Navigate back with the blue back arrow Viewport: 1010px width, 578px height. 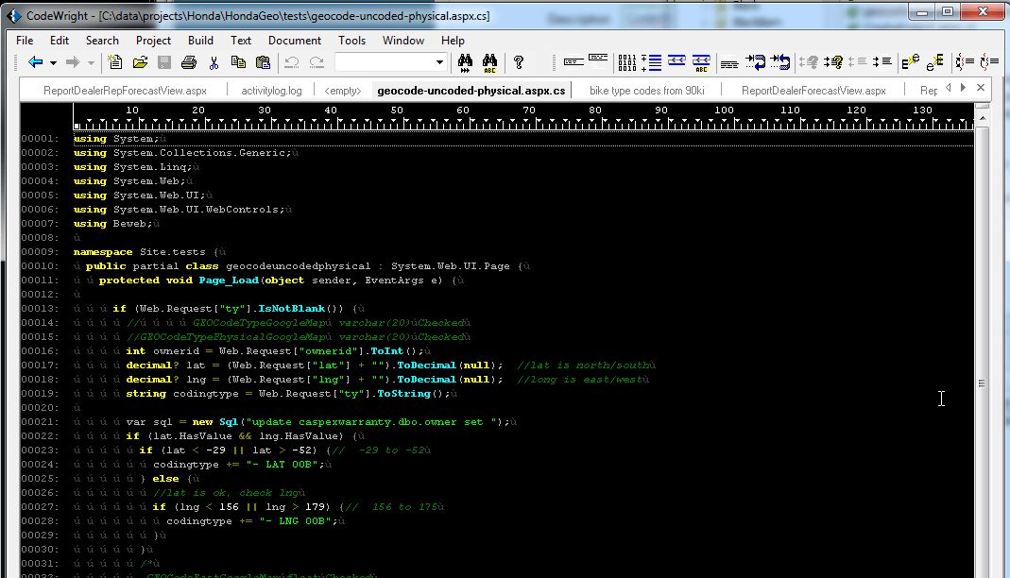pyautogui.click(x=34, y=62)
